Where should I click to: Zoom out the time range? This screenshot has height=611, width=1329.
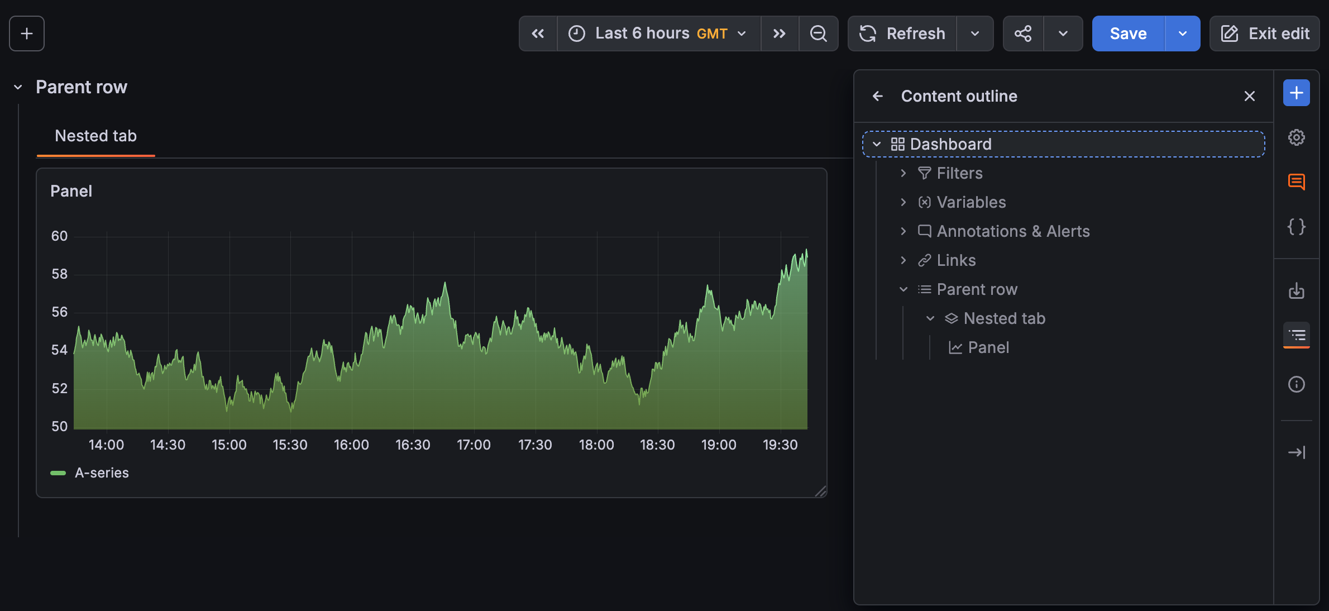pyautogui.click(x=819, y=34)
